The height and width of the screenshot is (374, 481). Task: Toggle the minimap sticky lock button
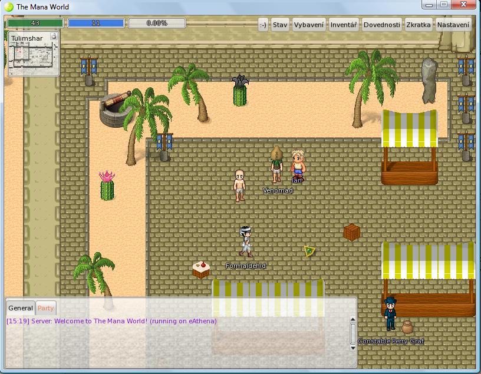[x=54, y=37]
